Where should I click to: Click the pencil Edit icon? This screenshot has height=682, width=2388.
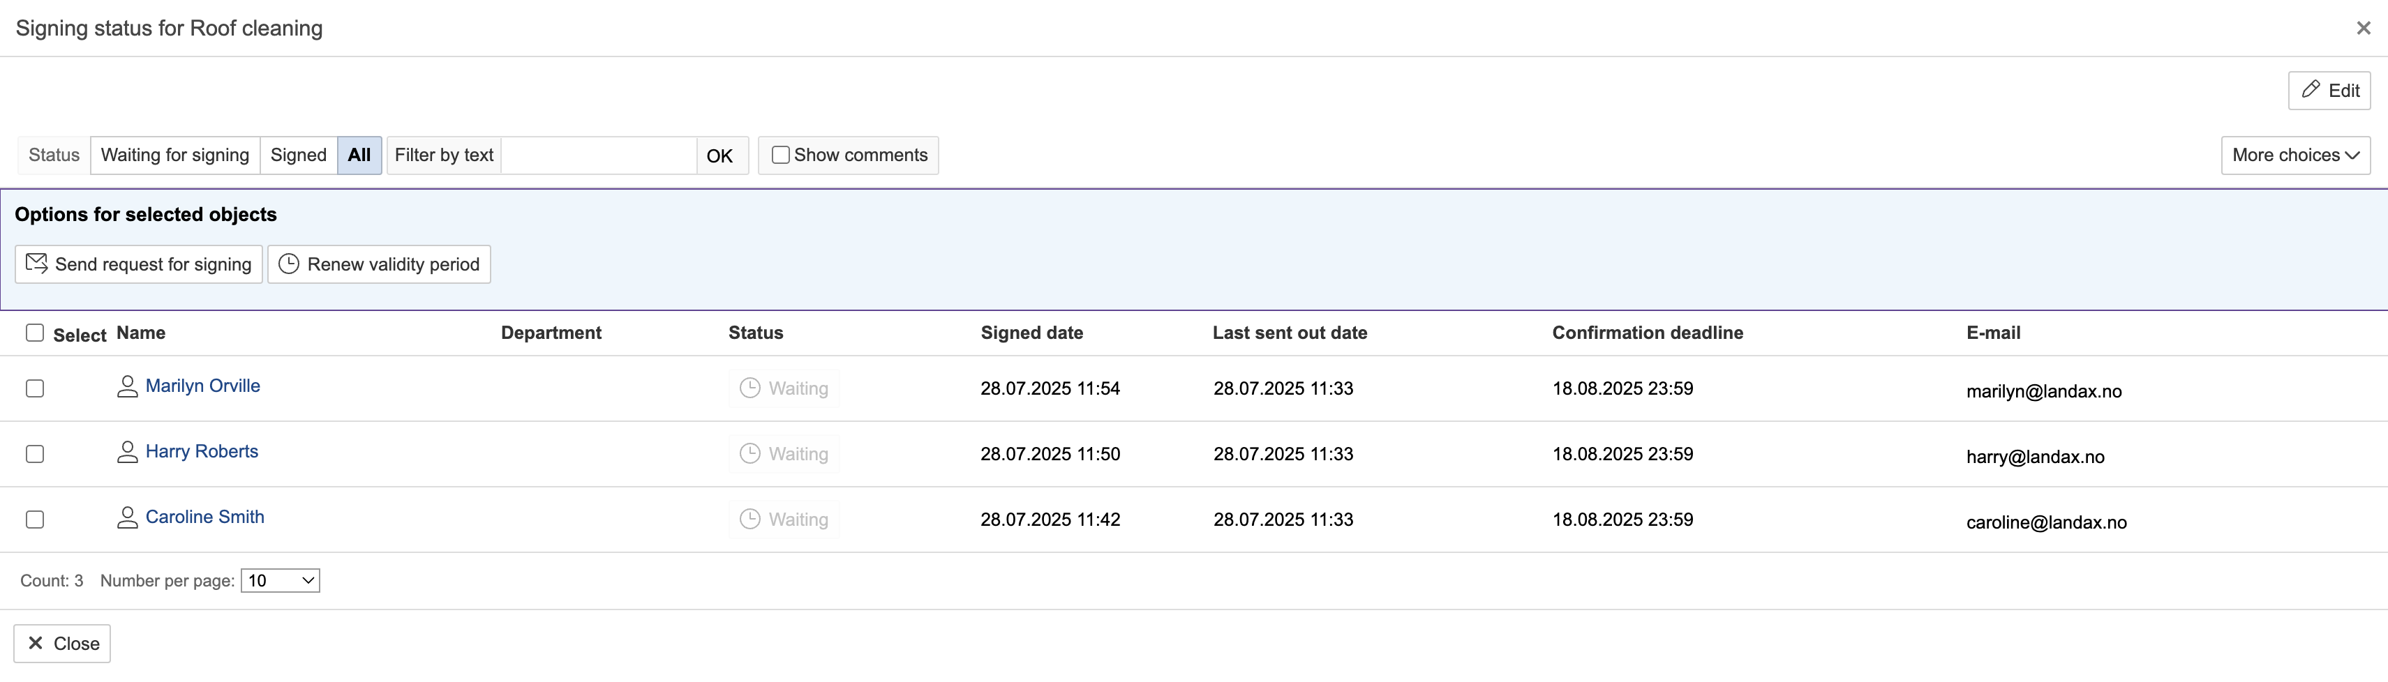(2311, 90)
